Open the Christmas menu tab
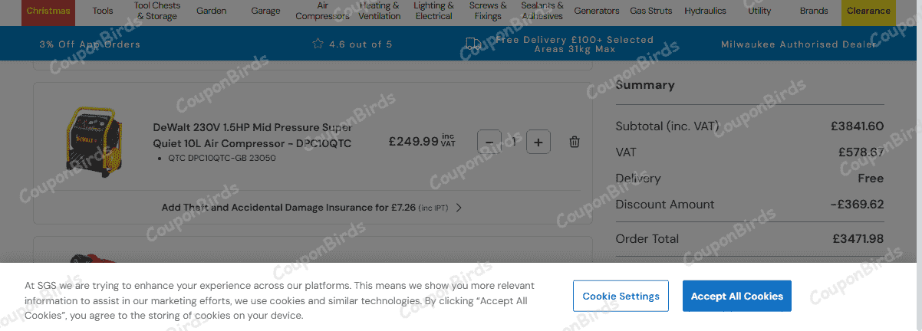Screen dimensions: 922x331 click(x=48, y=11)
